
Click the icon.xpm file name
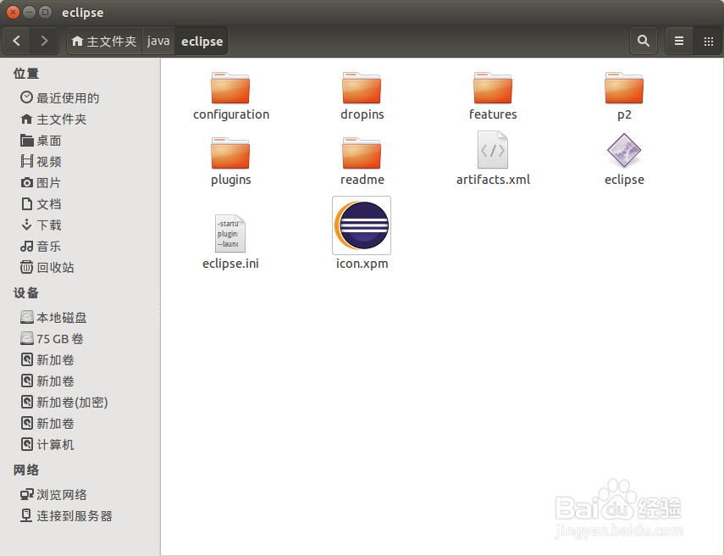[362, 264]
